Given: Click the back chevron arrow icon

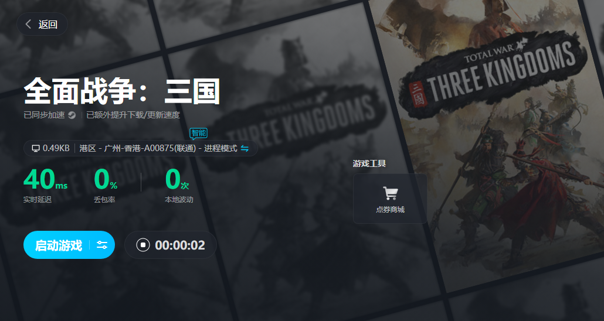Looking at the screenshot, I should [x=28, y=24].
